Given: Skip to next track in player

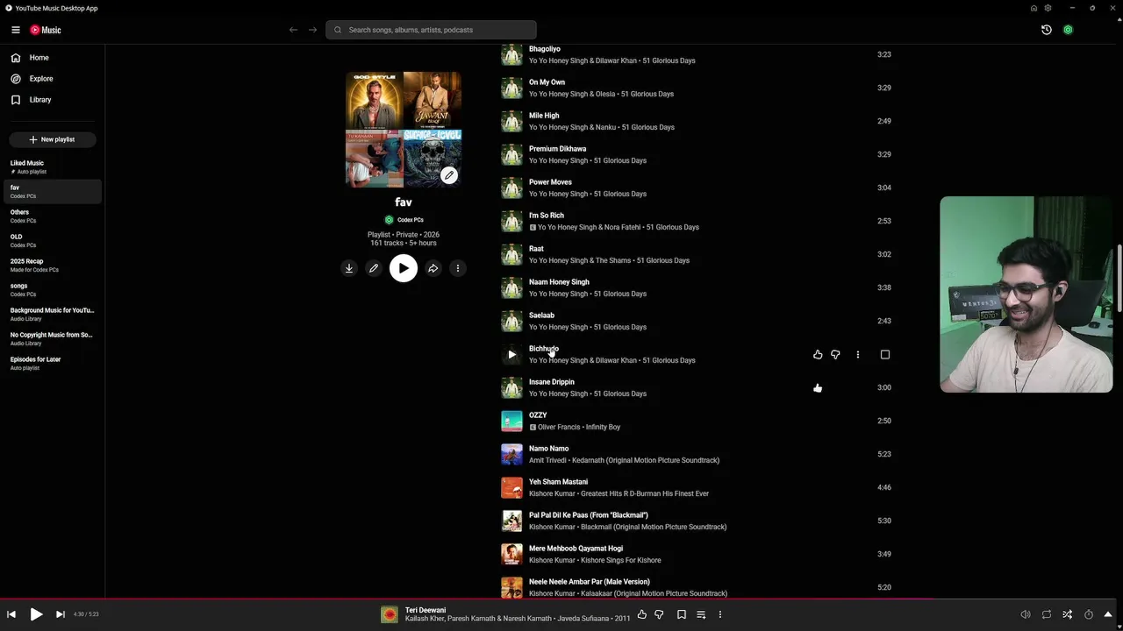Looking at the screenshot, I should tap(61, 614).
